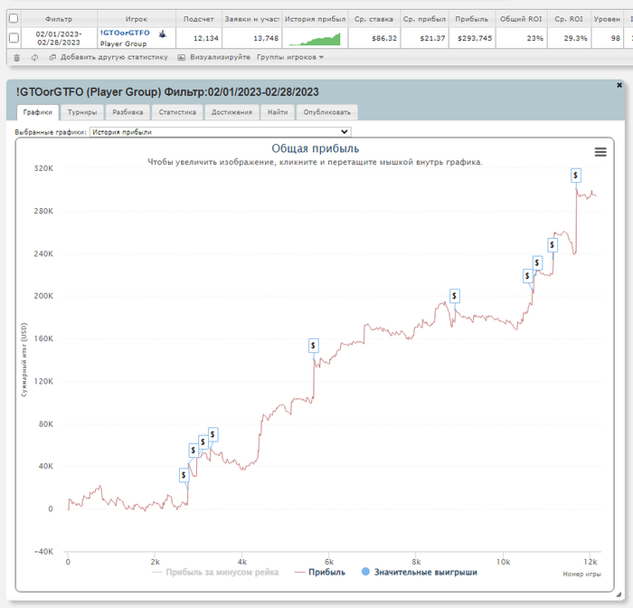Screen dimensions: 633x608
Task: Check the !GTOorGTFO row checkbox
Action: 14,38
